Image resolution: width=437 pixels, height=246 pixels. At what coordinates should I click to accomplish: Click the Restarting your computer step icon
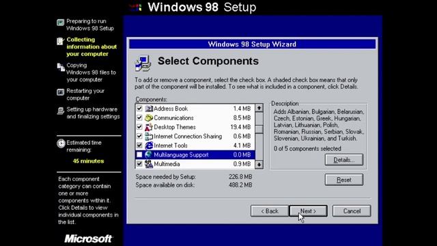point(61,92)
